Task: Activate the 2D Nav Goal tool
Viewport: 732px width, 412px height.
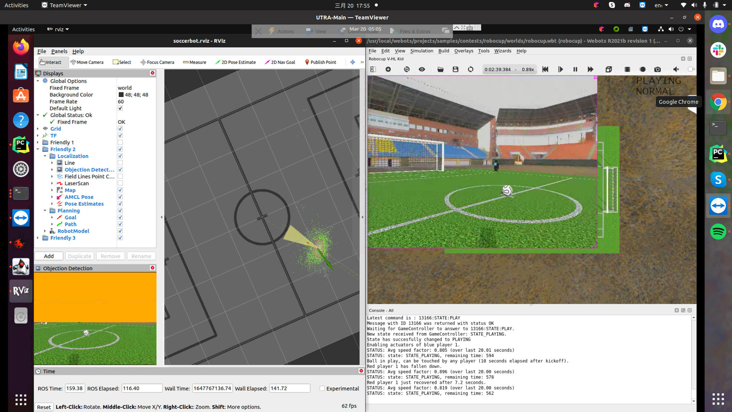Action: [280, 62]
